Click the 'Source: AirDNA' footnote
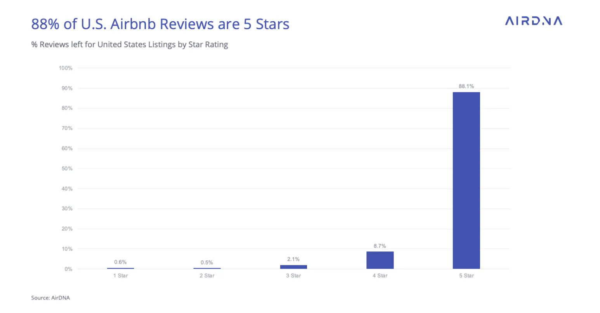Screen dimensions: 600x313 point(50,298)
